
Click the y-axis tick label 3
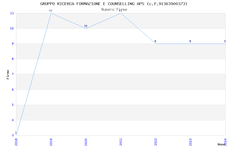click(x=13, y=135)
